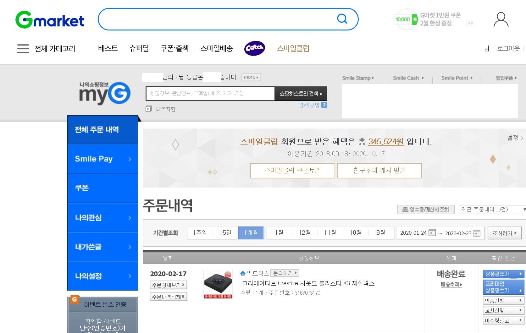Screen dimensions: 526x333
Task: Select the 15일 period filter
Action: pos(225,233)
